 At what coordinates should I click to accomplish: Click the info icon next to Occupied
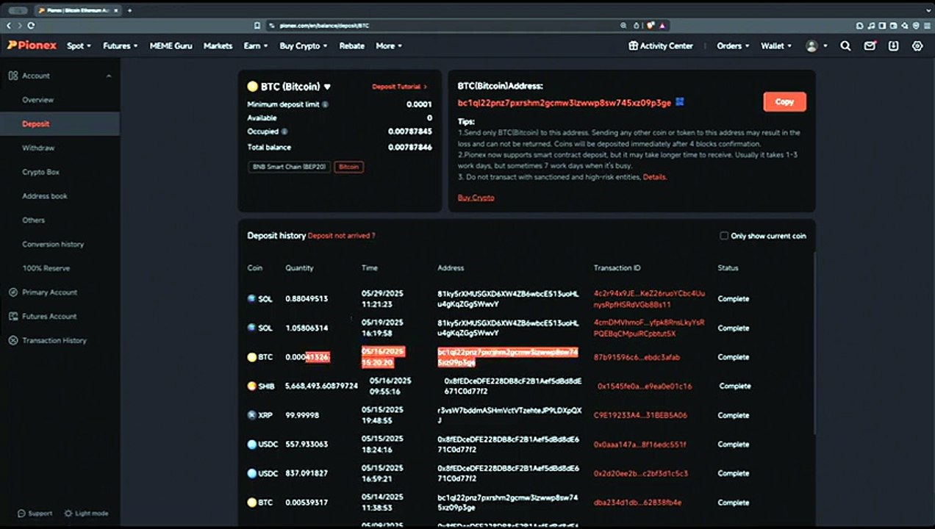(x=284, y=132)
